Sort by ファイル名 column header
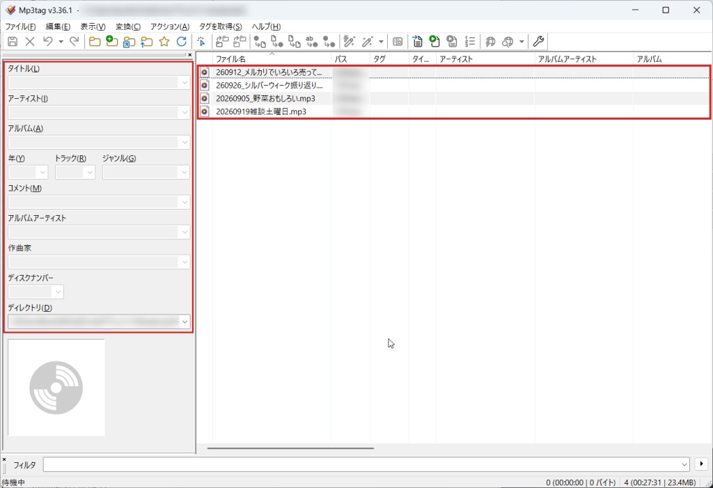 click(x=272, y=59)
